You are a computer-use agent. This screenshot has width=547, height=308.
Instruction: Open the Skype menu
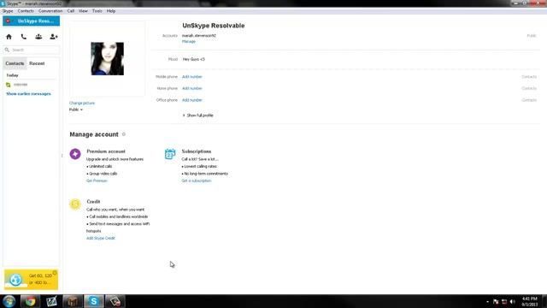[8, 11]
